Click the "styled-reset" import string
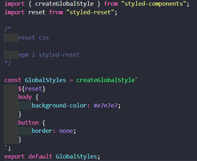The height and width of the screenshot is (161, 197). click(x=90, y=12)
